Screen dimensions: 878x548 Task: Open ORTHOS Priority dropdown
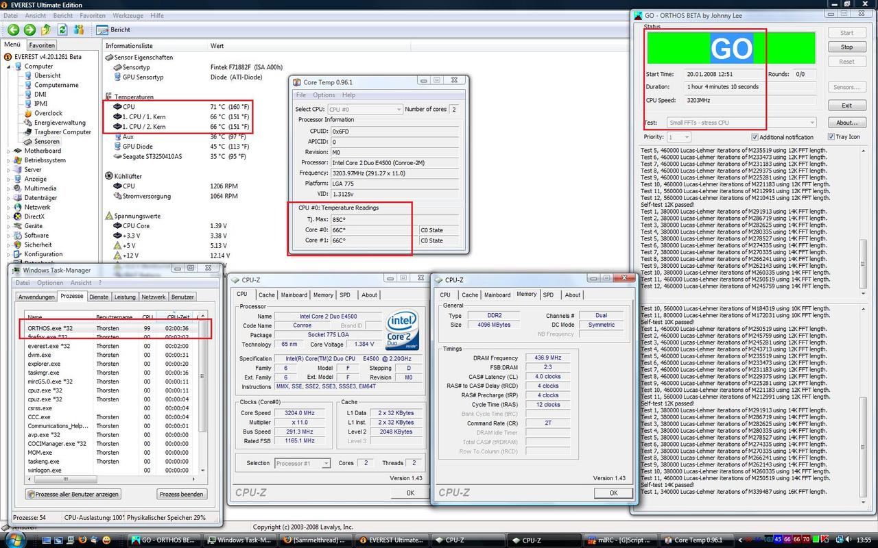(x=678, y=137)
